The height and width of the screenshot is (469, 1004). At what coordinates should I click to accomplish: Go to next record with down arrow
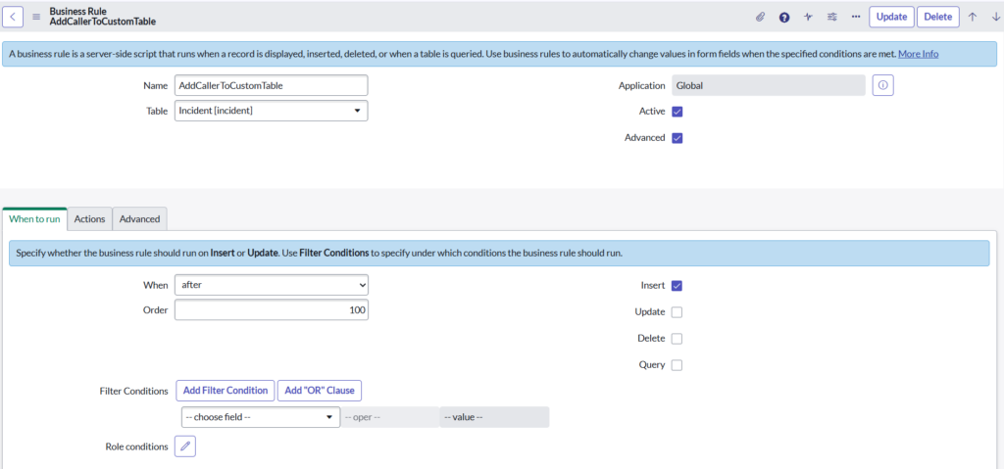[x=995, y=17]
